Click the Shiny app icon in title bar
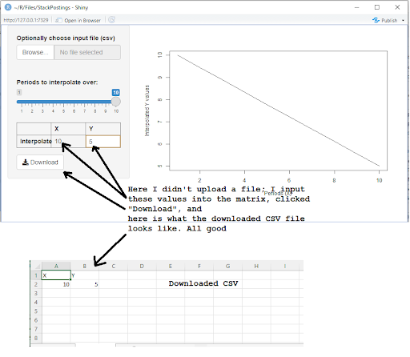 coord(8,7)
